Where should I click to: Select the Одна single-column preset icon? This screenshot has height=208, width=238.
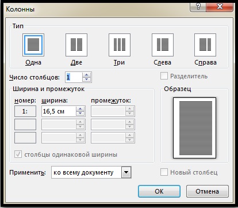(x=33, y=45)
